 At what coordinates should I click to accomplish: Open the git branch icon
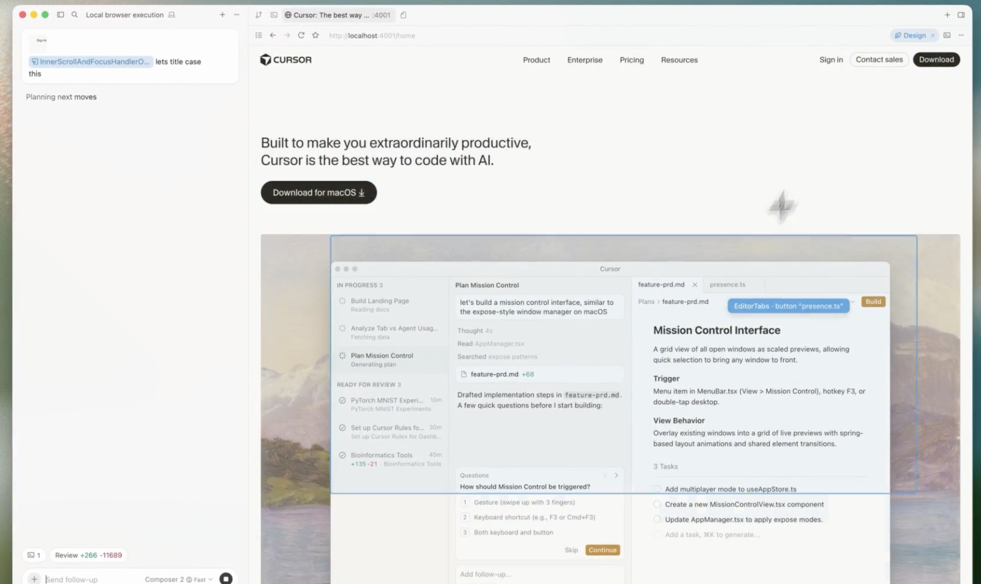pos(259,15)
